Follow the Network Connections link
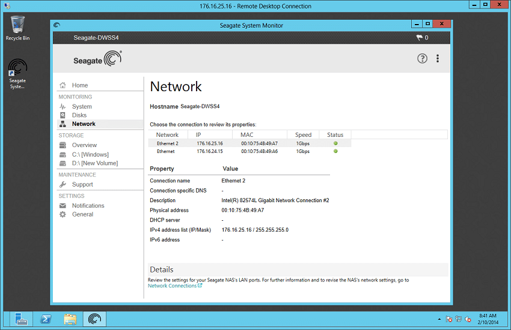 click(x=175, y=286)
